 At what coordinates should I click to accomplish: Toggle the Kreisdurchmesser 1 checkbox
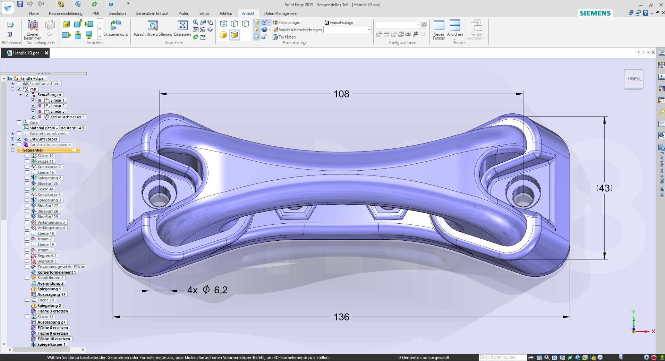tap(33, 117)
